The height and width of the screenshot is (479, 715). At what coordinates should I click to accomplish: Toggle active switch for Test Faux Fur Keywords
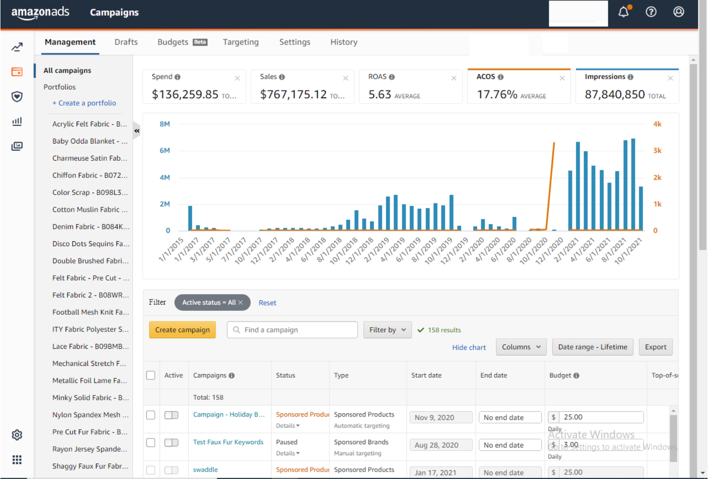click(x=171, y=442)
